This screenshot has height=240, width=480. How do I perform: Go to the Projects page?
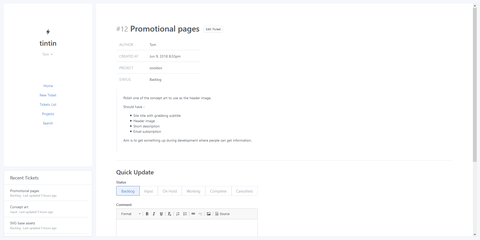click(x=48, y=114)
